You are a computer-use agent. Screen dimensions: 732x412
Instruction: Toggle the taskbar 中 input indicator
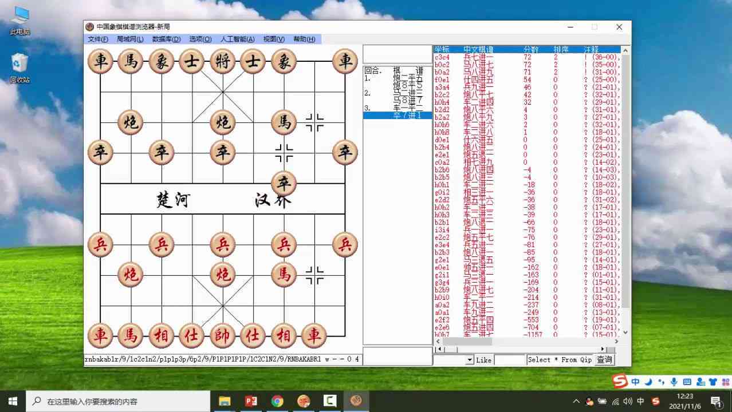point(641,401)
